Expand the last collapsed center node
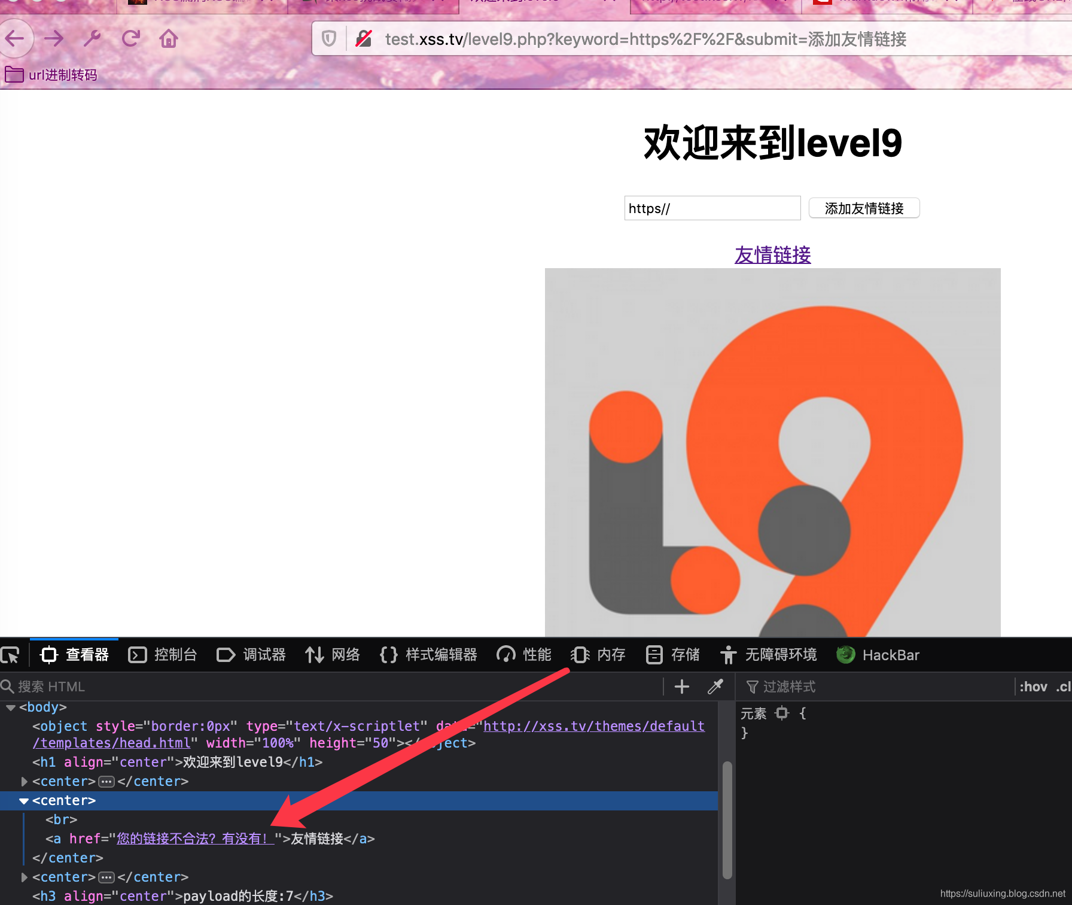The height and width of the screenshot is (905, 1072). coord(24,877)
